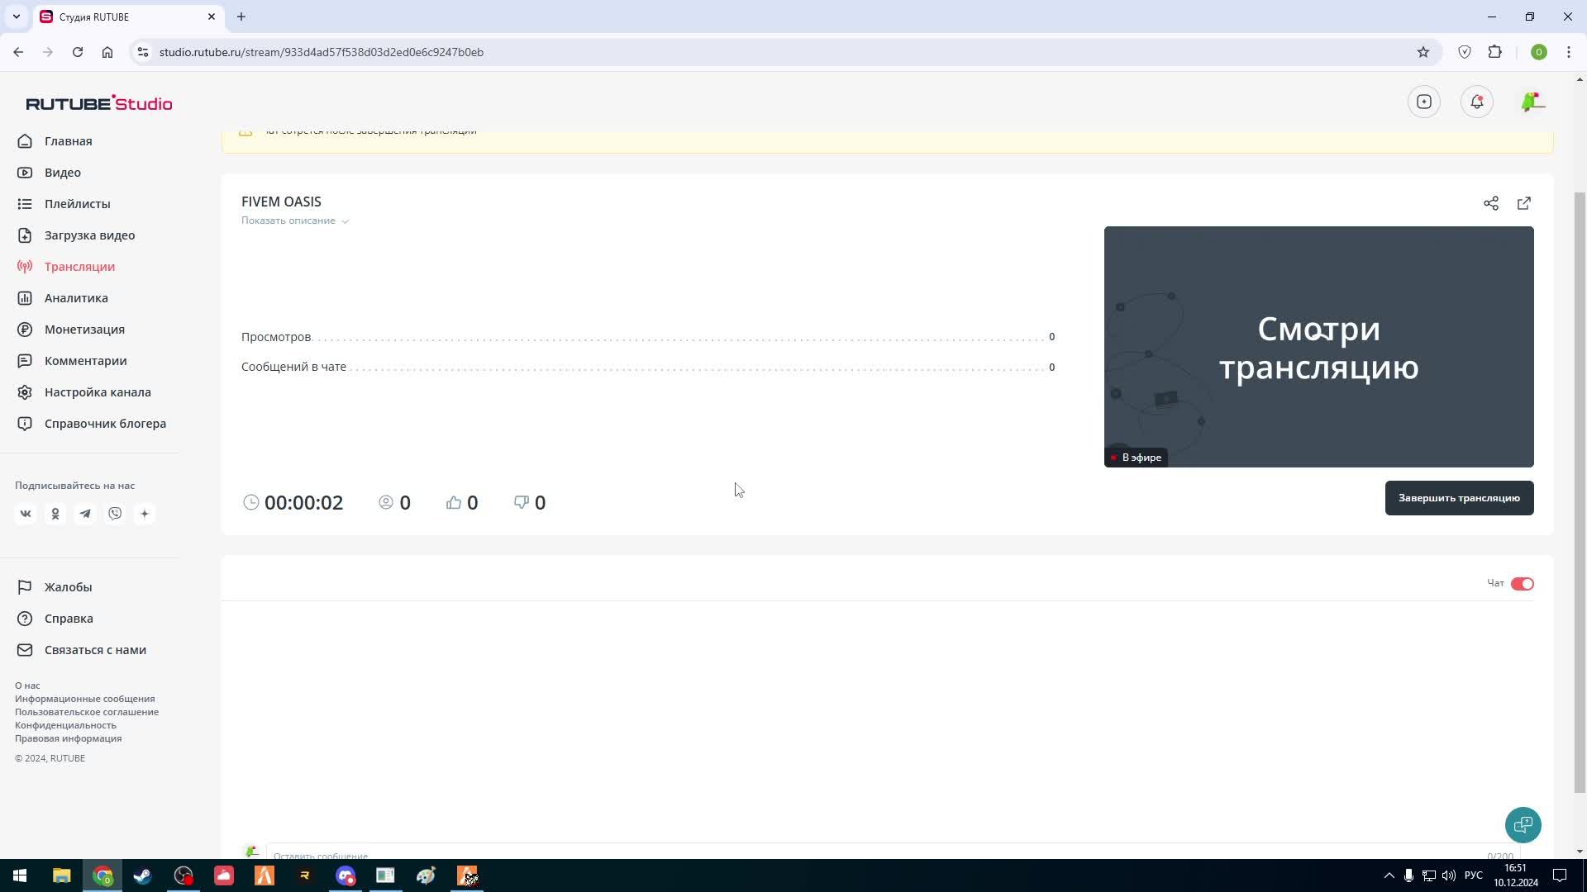Open the Chrome tab search dropdown
The height and width of the screenshot is (892, 1587).
16,17
